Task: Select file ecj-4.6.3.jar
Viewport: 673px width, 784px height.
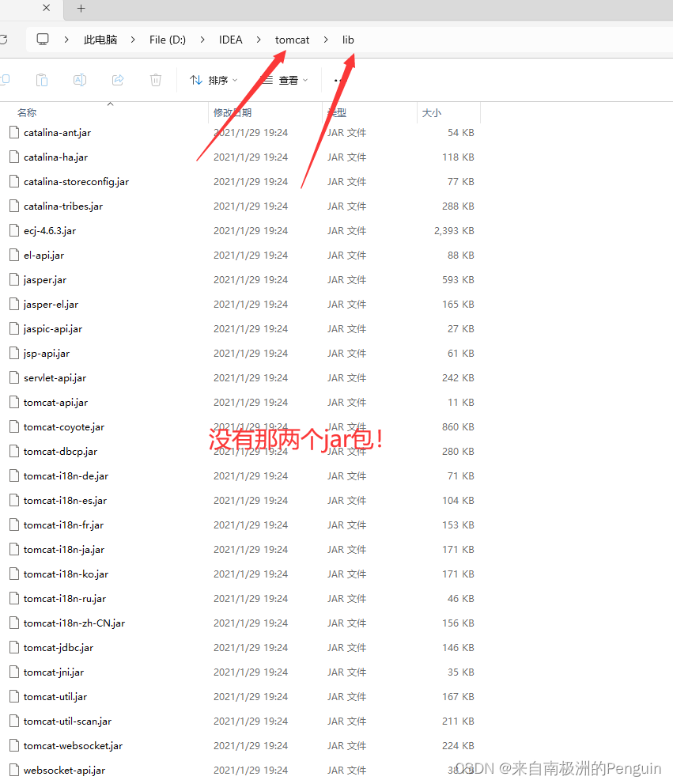Action: 50,230
